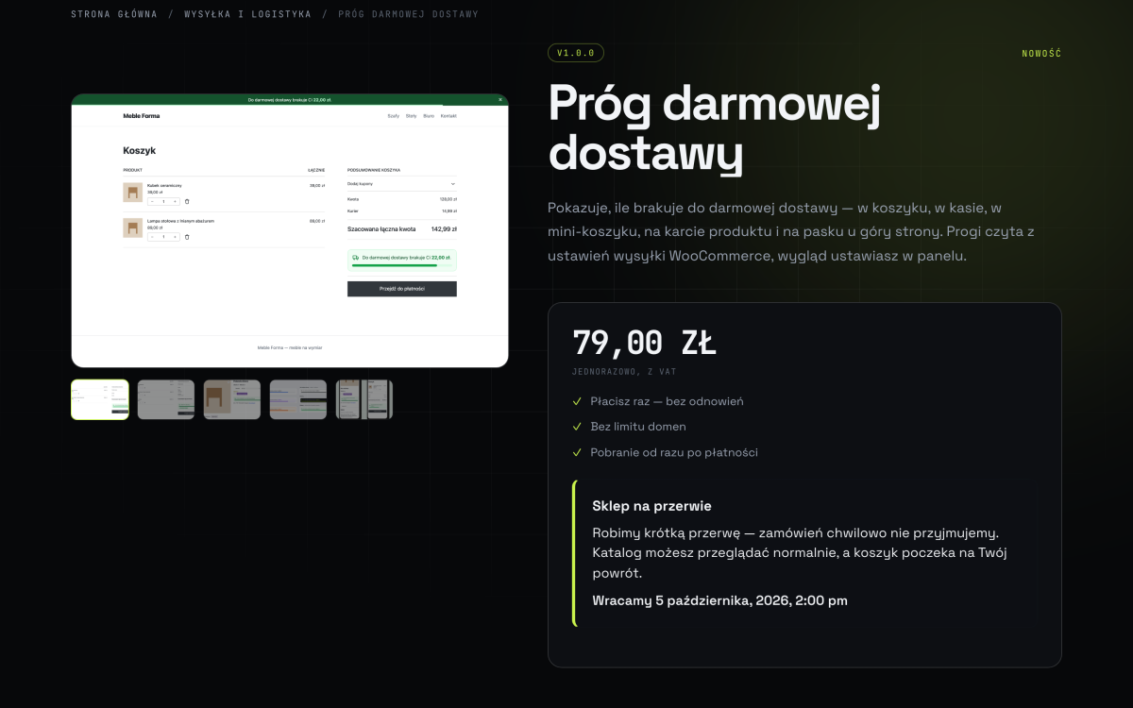
Task: Open the Biuro nav item in the preview
Action: point(429,116)
